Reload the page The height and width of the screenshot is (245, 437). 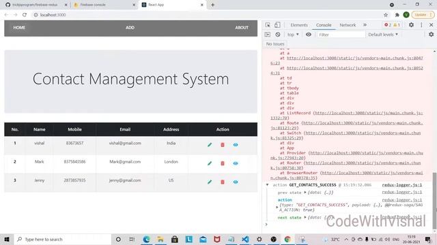coord(25,15)
